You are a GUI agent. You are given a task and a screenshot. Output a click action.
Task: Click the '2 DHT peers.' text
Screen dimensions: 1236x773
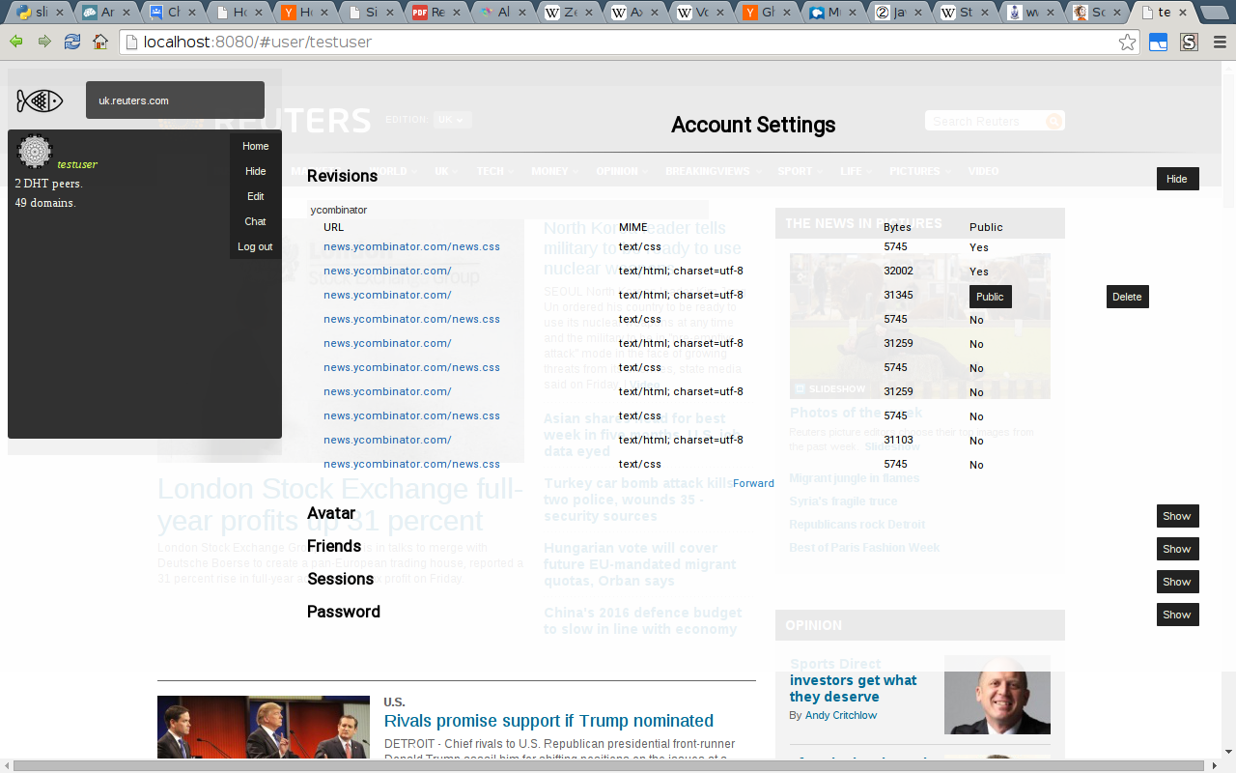48,184
